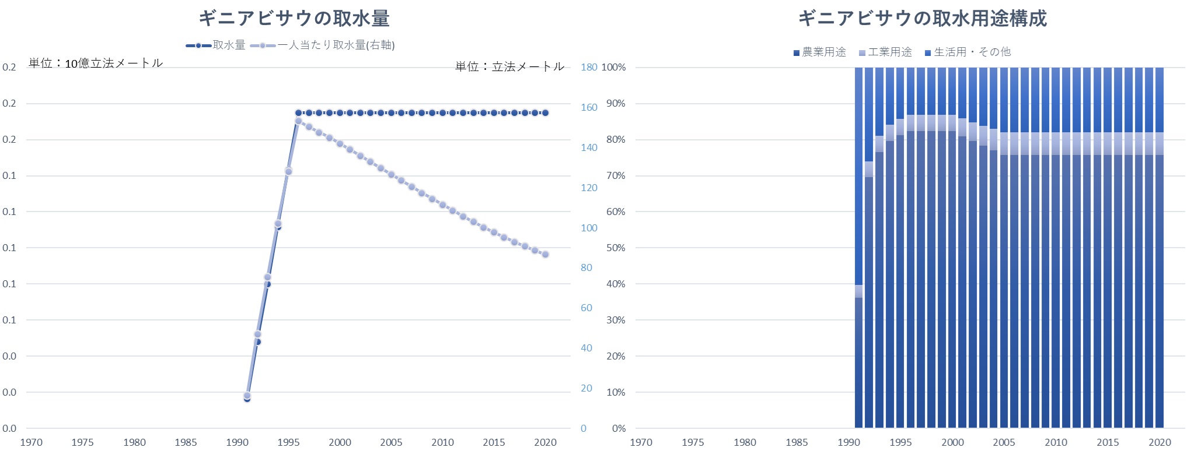Click the 取水量 legend line marker
The image size is (1198, 451).
198,45
